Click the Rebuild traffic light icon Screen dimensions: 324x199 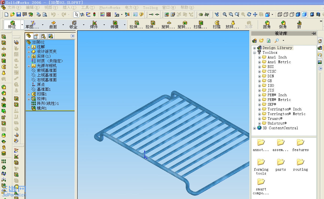click(94, 14)
